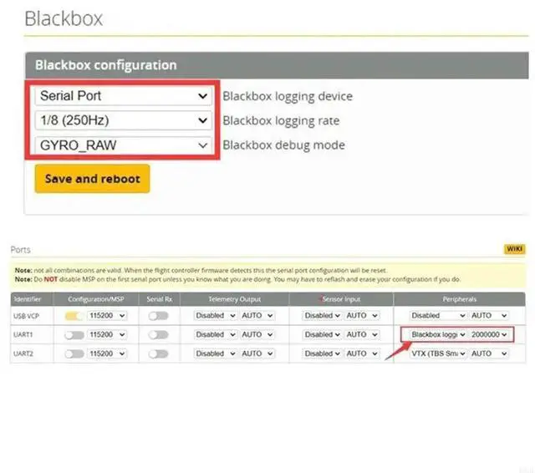Open UART2 Sensor Input AUTO baud dropdown
535x473 pixels.
point(363,353)
